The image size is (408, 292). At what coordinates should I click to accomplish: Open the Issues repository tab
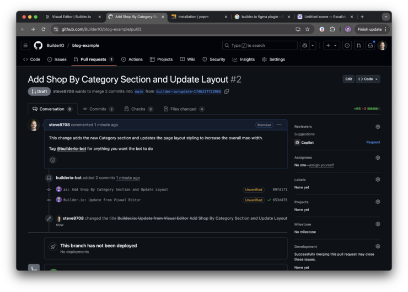pos(57,60)
